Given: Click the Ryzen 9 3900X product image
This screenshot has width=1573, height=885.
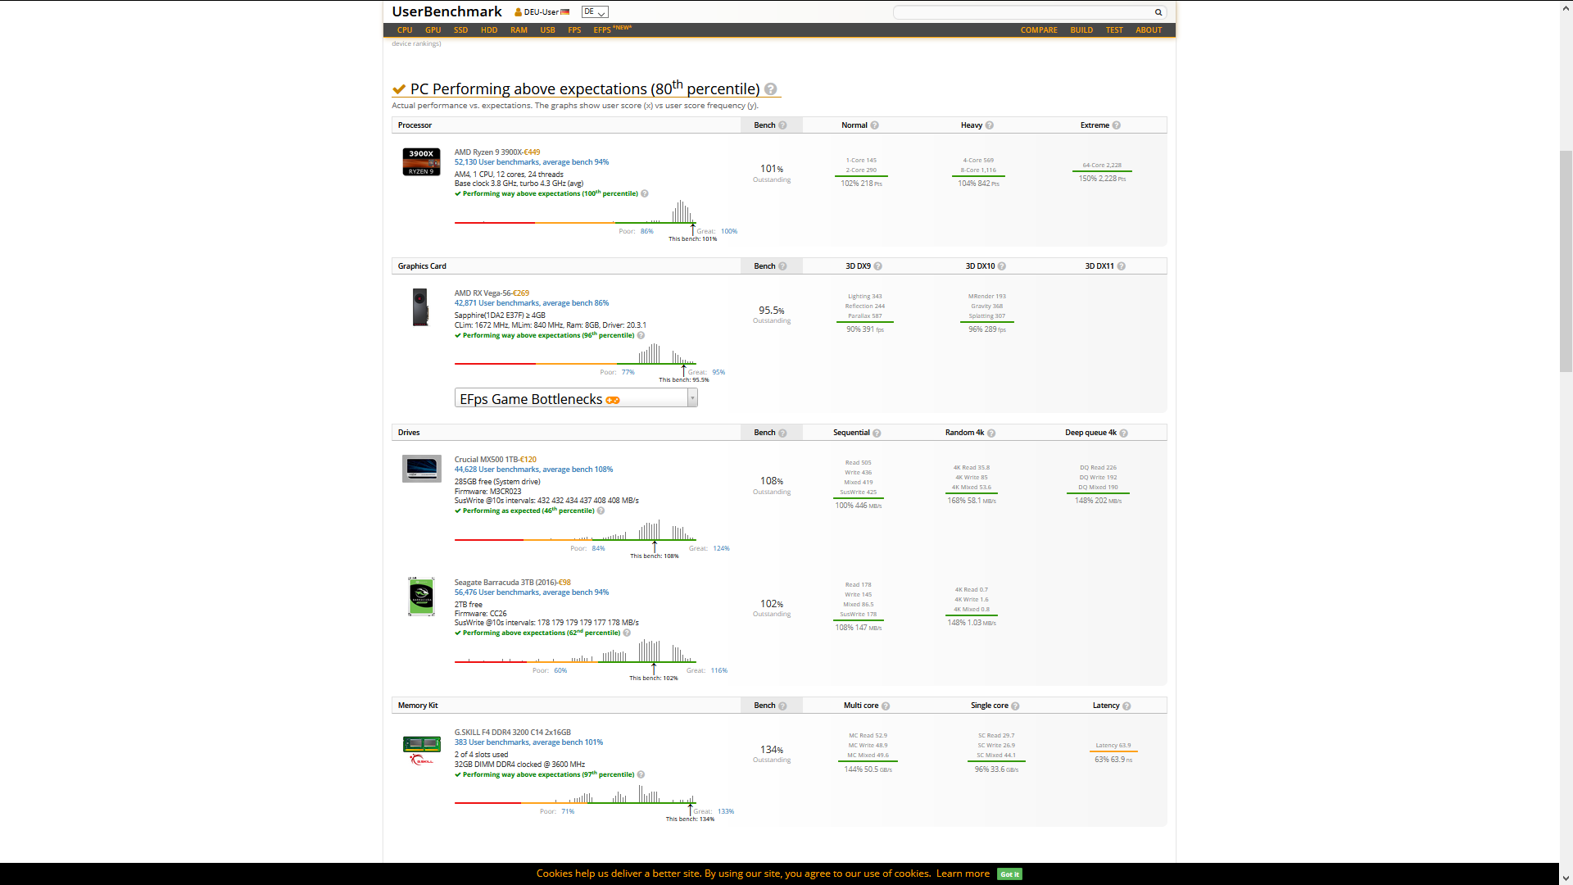Looking at the screenshot, I should click(x=421, y=162).
